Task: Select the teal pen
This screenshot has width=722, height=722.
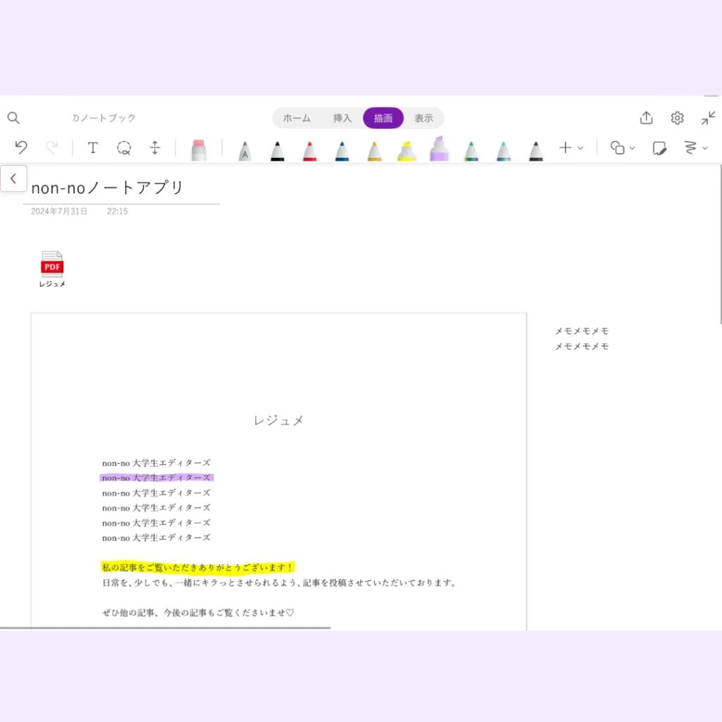Action: [x=503, y=151]
